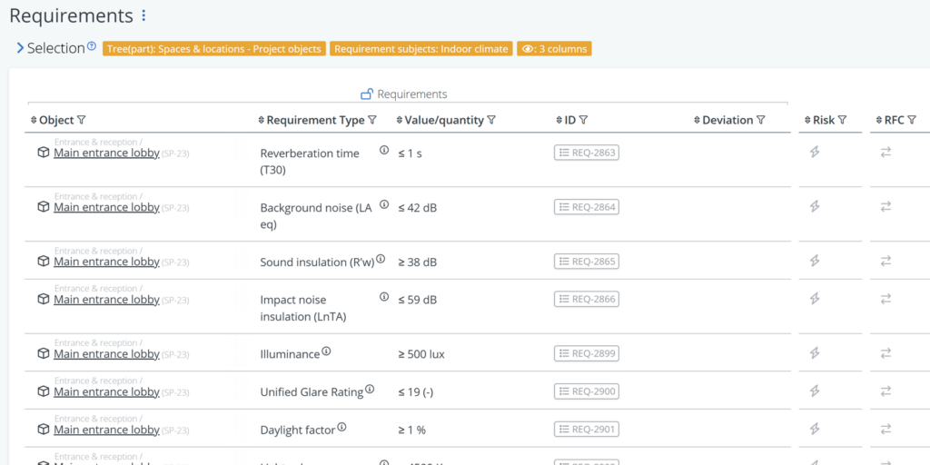Click the filter icon in Risk column header
The height and width of the screenshot is (465, 930).
point(842,120)
